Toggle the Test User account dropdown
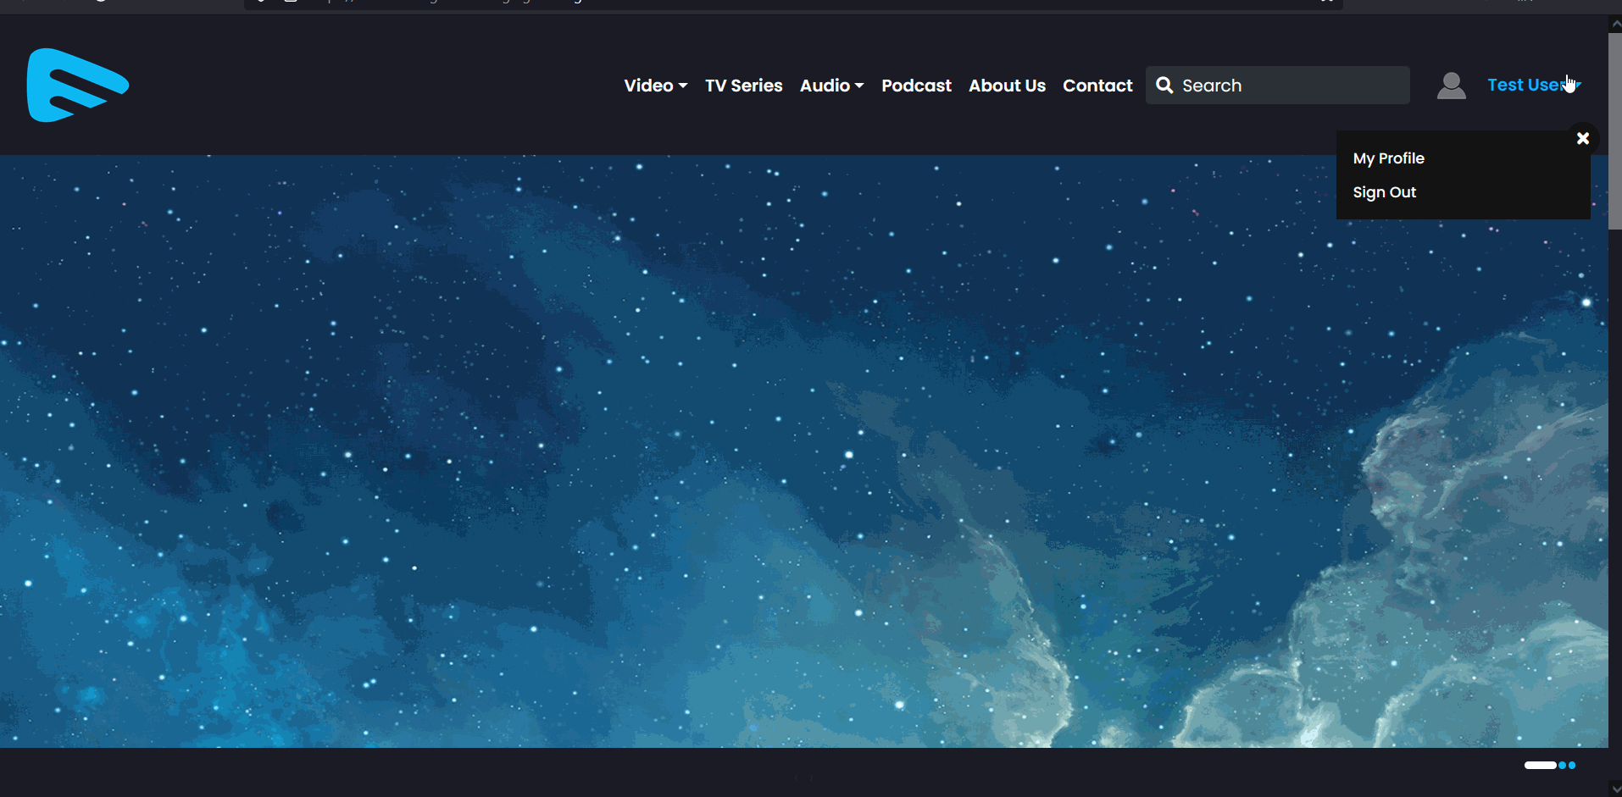This screenshot has height=797, width=1622. click(1533, 86)
